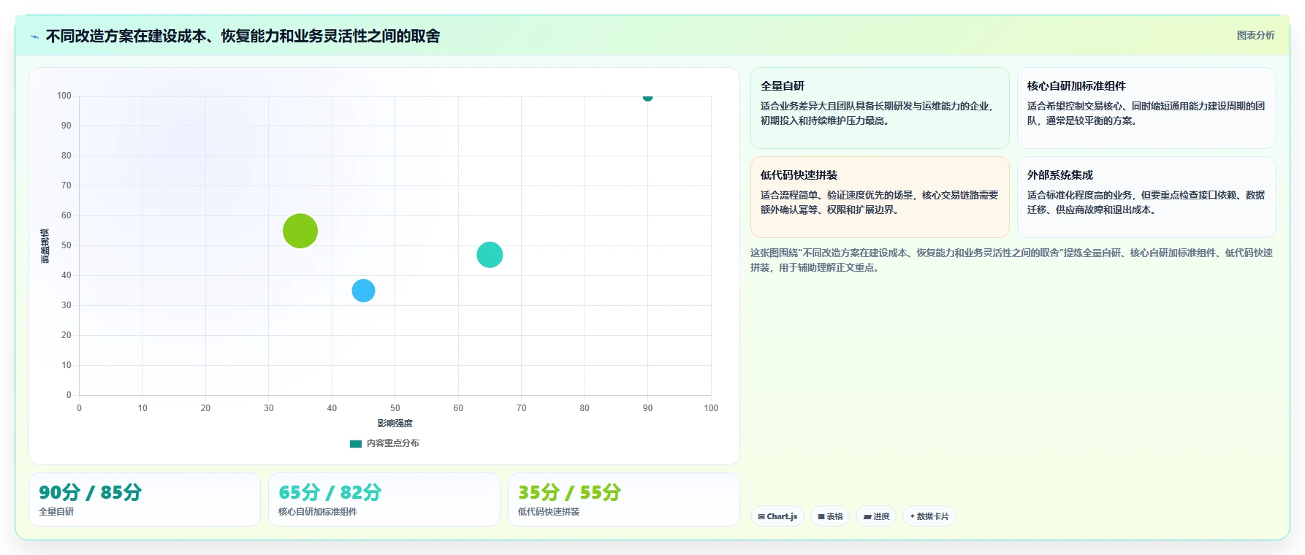Click the 影响强度 x-axis title
The width and height of the screenshot is (1305, 555).
(395, 424)
